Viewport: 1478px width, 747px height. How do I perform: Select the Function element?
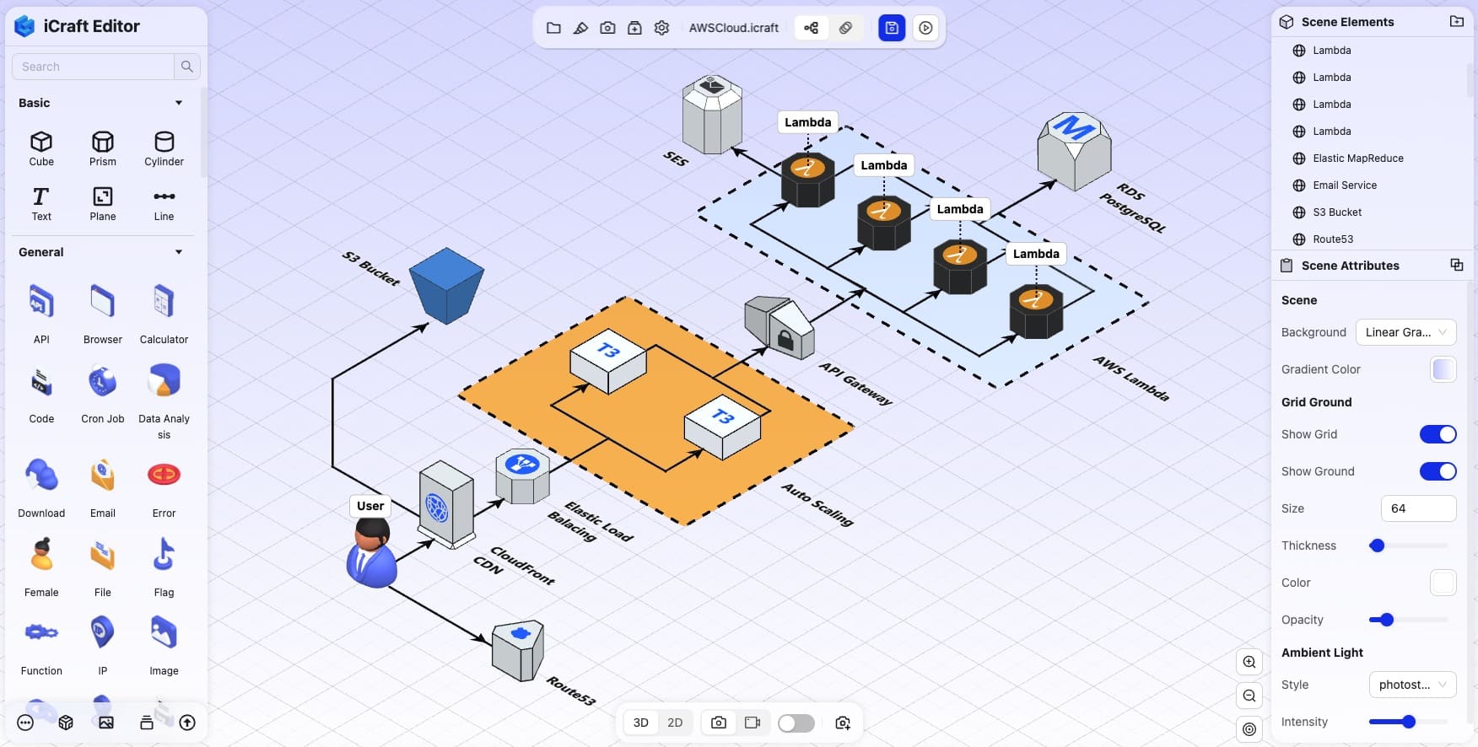(x=41, y=645)
